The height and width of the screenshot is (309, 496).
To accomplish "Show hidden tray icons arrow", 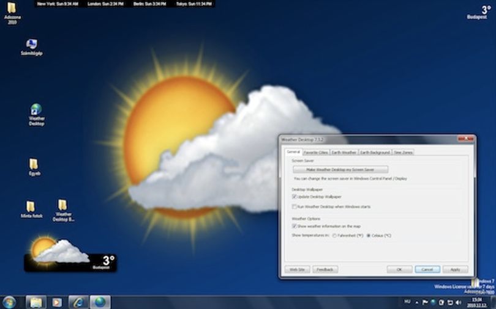I will 416,302.
